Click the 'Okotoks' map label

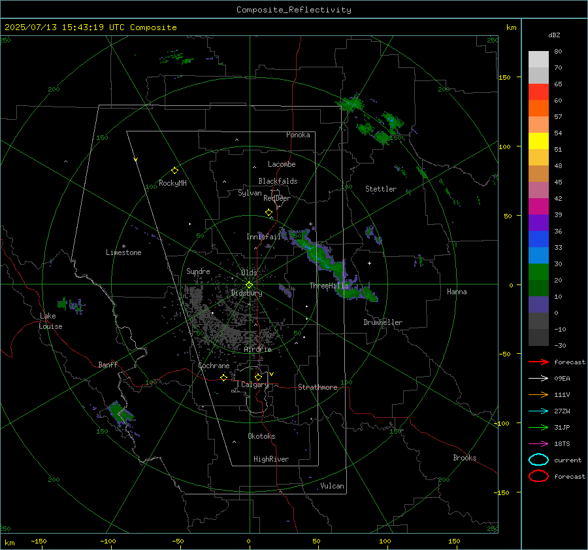pos(261,436)
